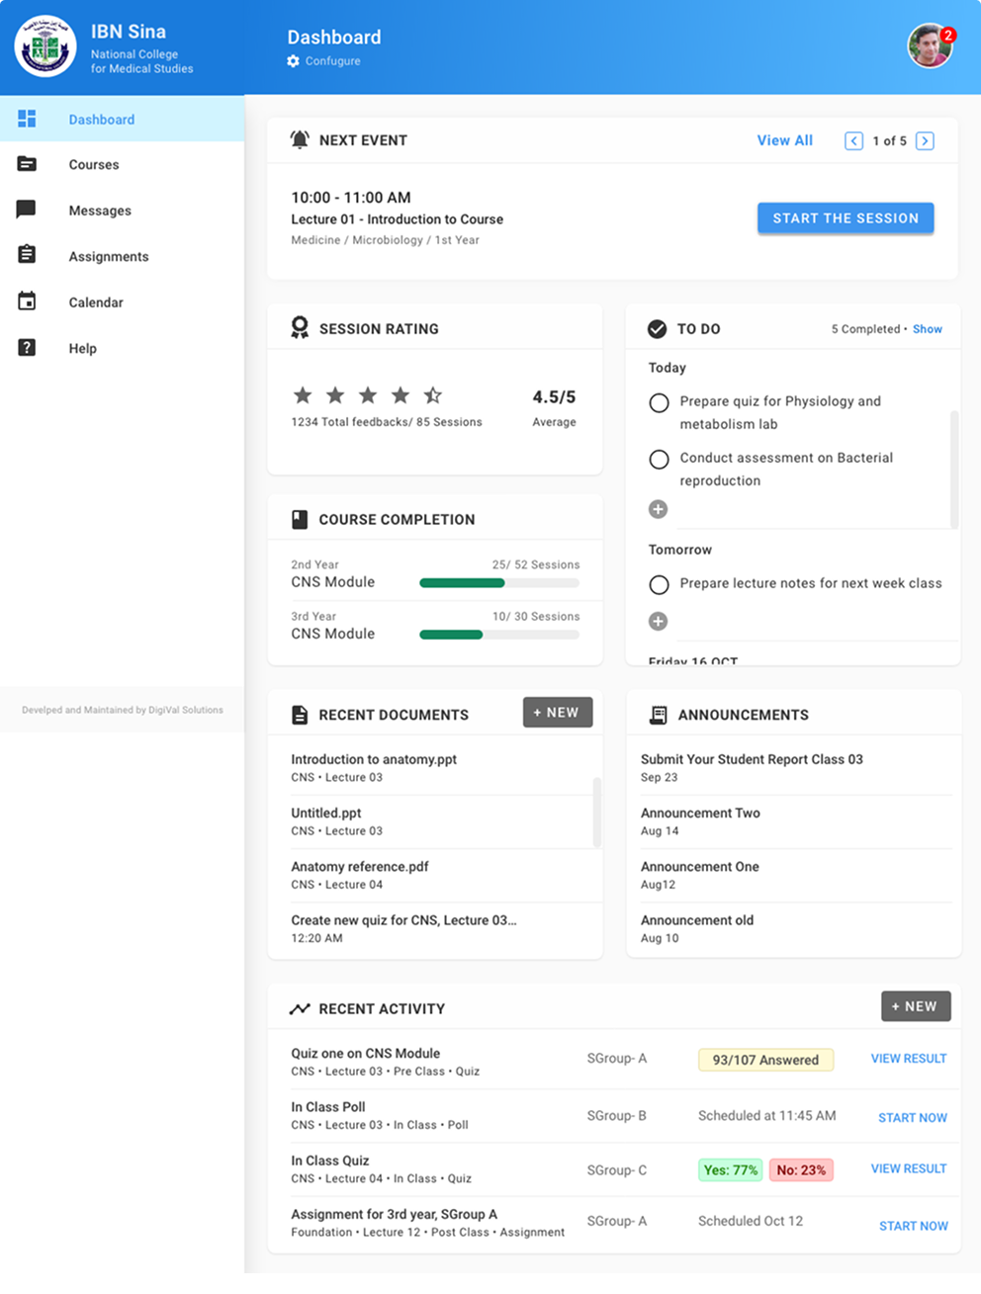
Task: Go to previous event with left chevron
Action: [x=853, y=140]
